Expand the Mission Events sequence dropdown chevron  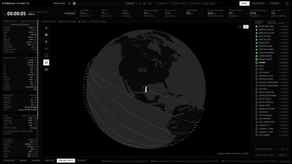288,22
